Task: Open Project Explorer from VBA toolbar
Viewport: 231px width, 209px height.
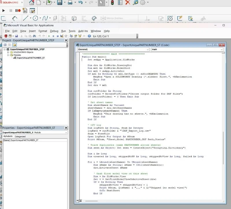Action: (71, 36)
